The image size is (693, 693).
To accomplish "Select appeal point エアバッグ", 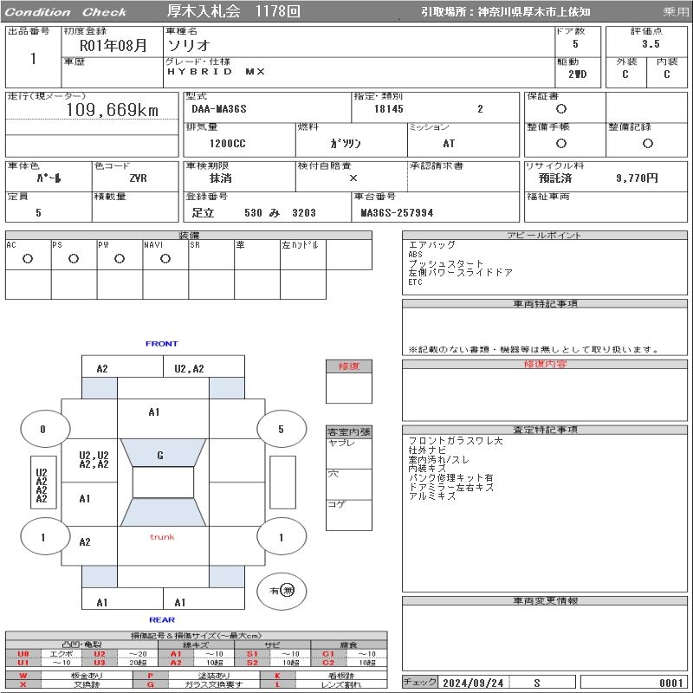I will 431,245.
